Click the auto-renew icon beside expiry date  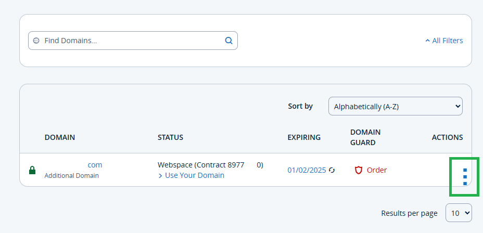332,170
